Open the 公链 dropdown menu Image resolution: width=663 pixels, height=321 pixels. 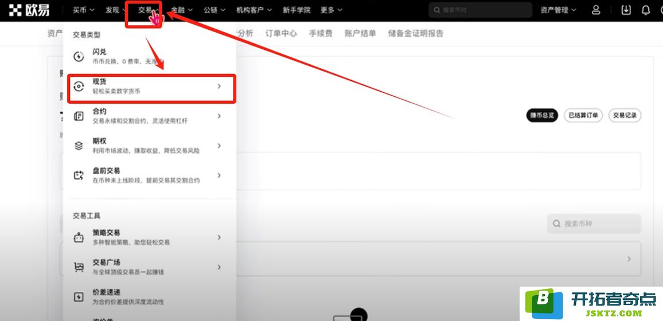click(x=214, y=10)
